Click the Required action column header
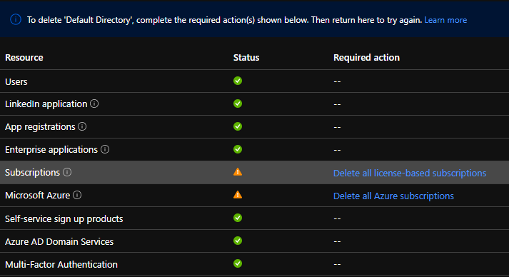 click(x=366, y=58)
